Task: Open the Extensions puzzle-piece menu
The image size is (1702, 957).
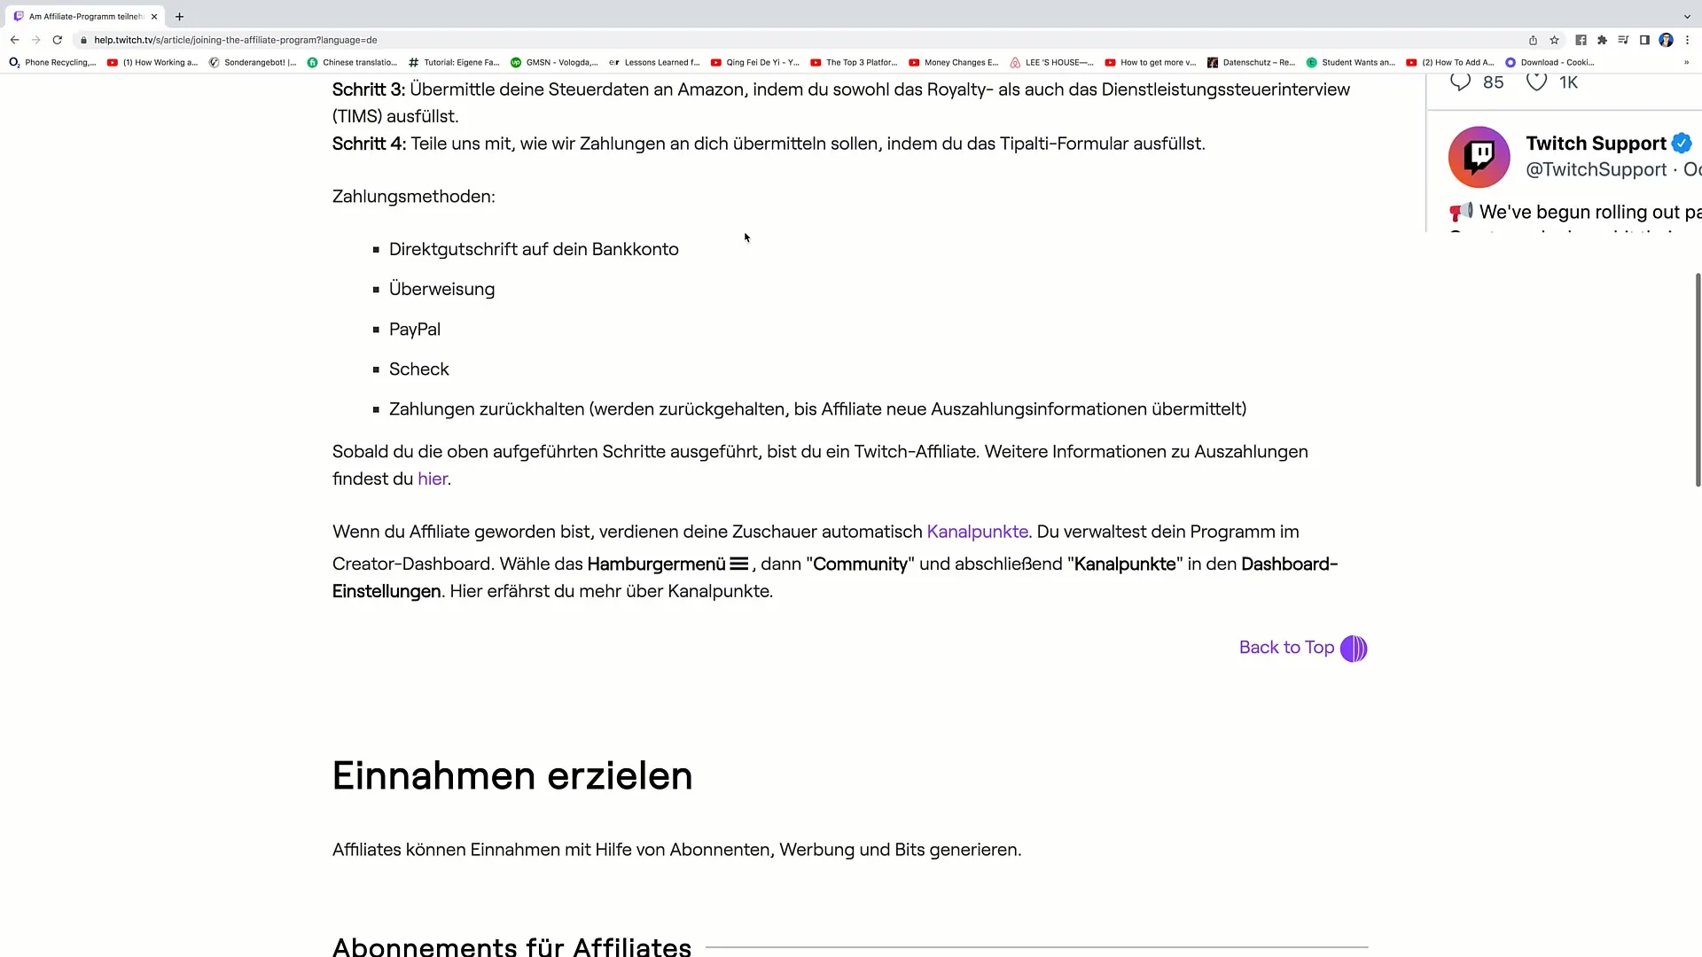Action: (x=1602, y=40)
